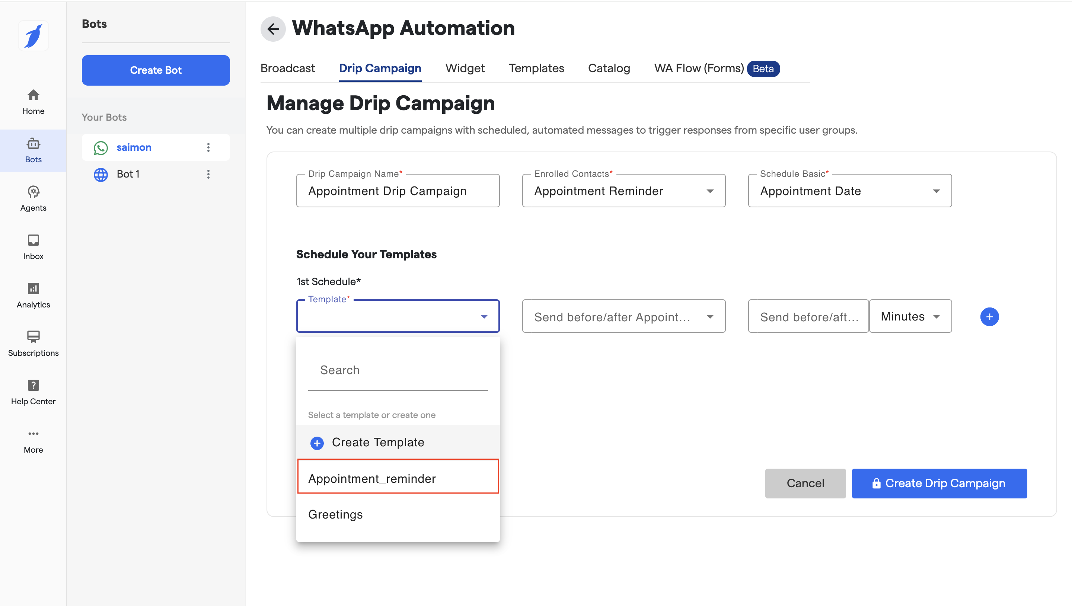This screenshot has height=606, width=1072.
Task: Switch to the Templates tab
Action: point(536,68)
